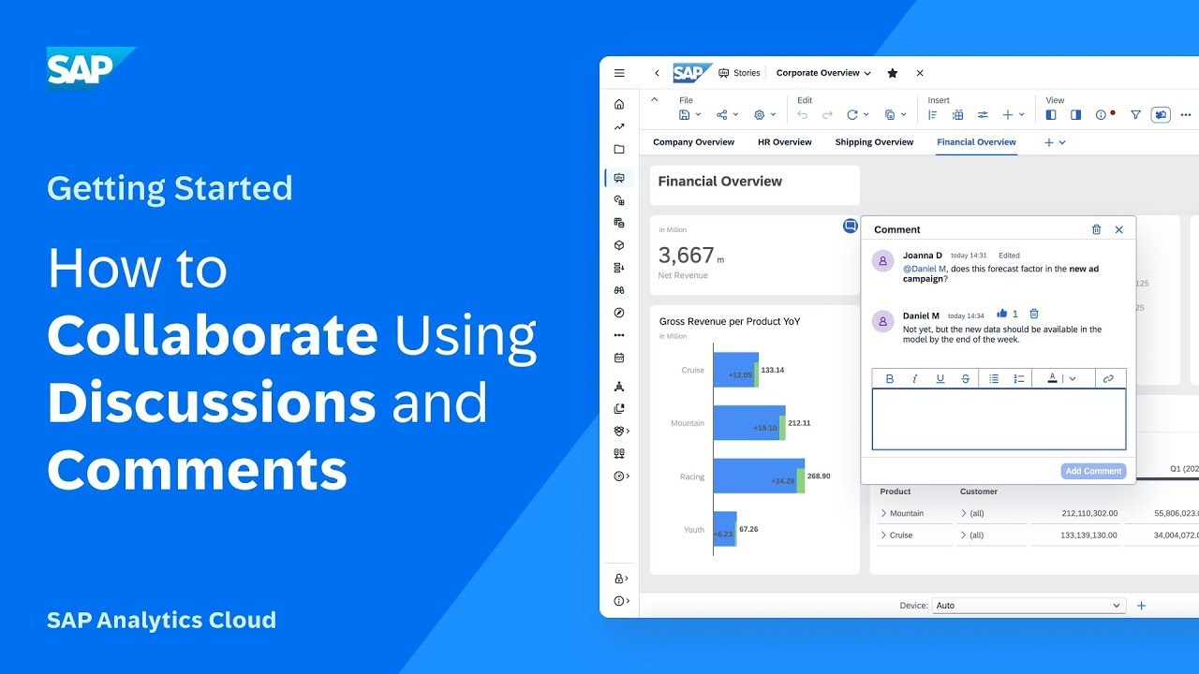Screen dimensions: 1199x674
Task: Toggle underline formatting in comment editor
Action: tap(940, 379)
